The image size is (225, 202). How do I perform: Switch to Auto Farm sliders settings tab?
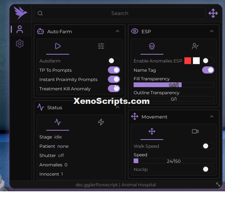tap(101, 46)
